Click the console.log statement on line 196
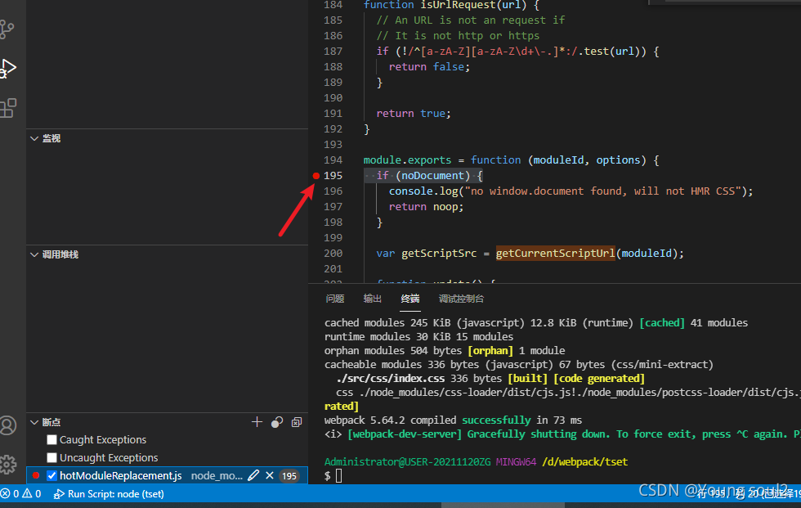 (x=571, y=191)
